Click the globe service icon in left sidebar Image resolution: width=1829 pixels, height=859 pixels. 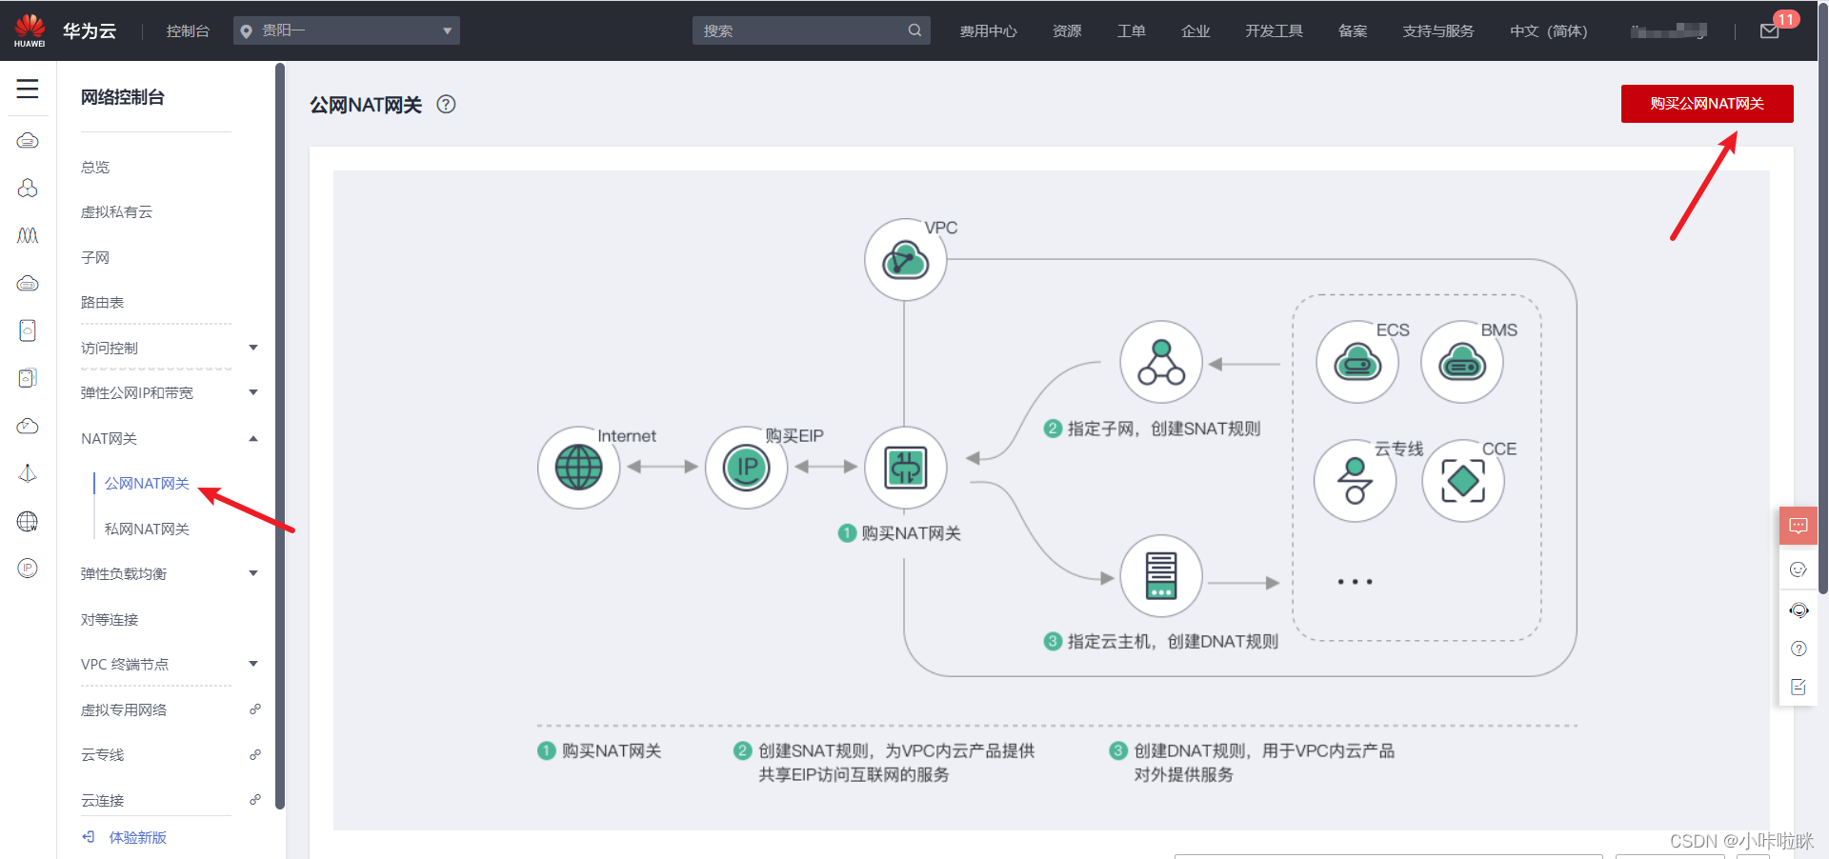[28, 521]
